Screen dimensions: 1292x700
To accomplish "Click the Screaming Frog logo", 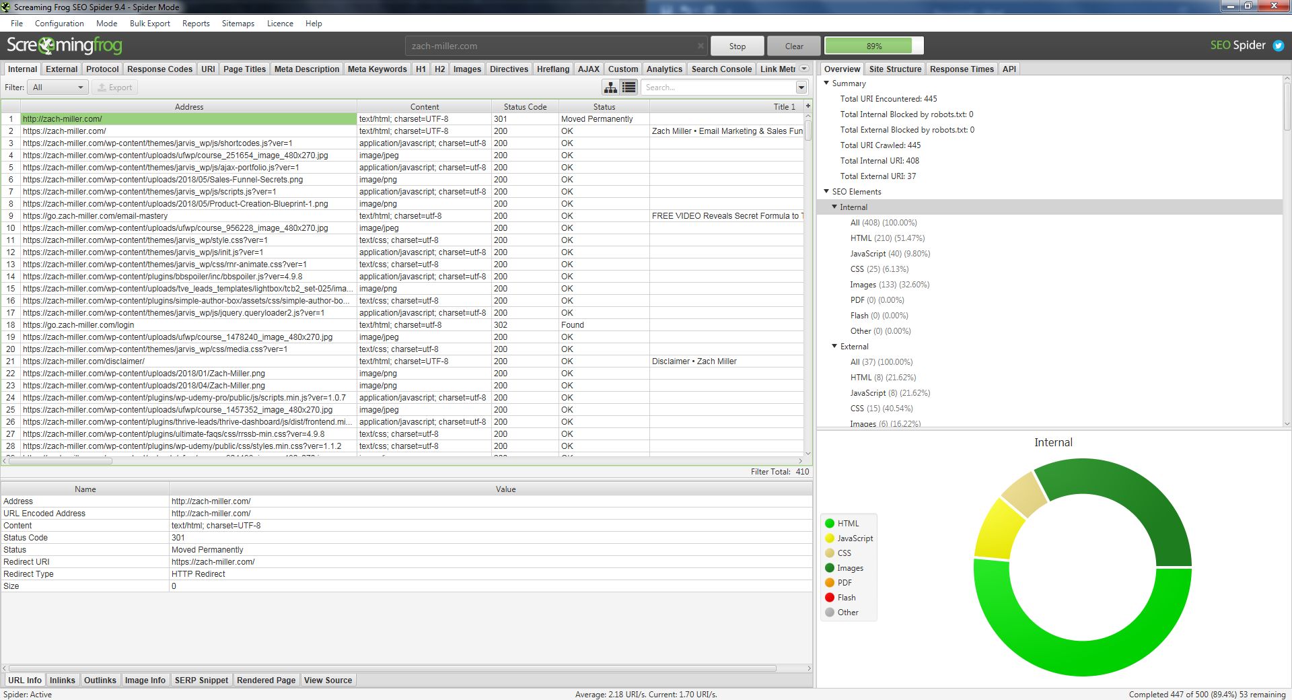I will [65, 46].
